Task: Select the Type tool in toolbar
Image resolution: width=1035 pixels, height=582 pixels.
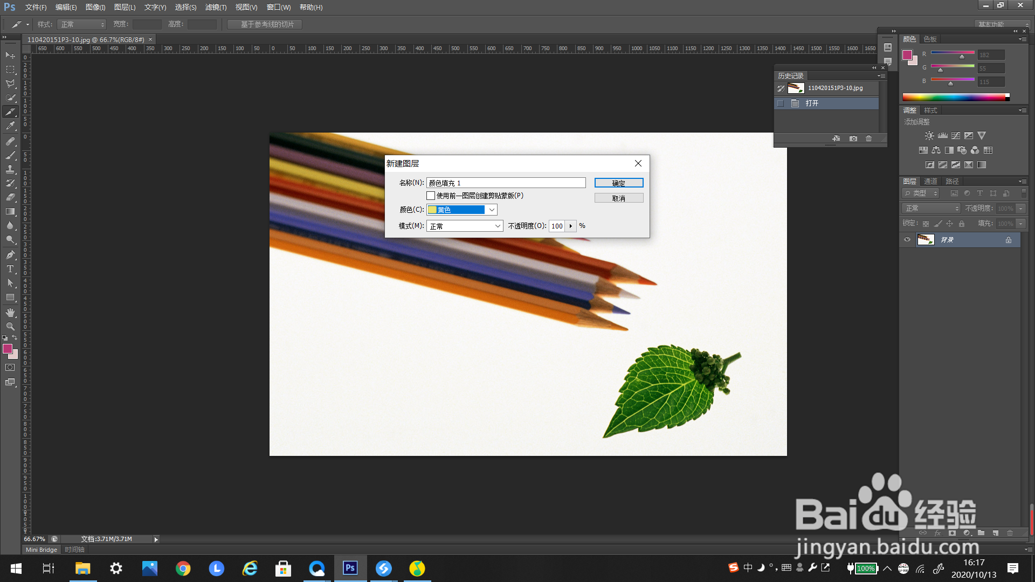Action: [10, 269]
